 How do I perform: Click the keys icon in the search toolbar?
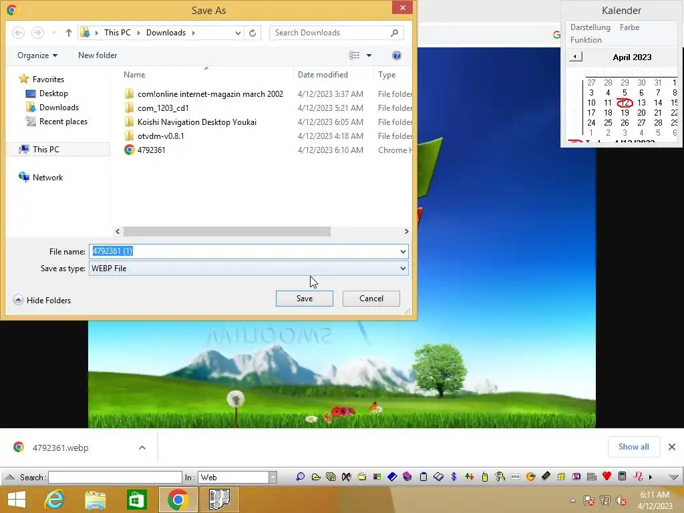500,477
